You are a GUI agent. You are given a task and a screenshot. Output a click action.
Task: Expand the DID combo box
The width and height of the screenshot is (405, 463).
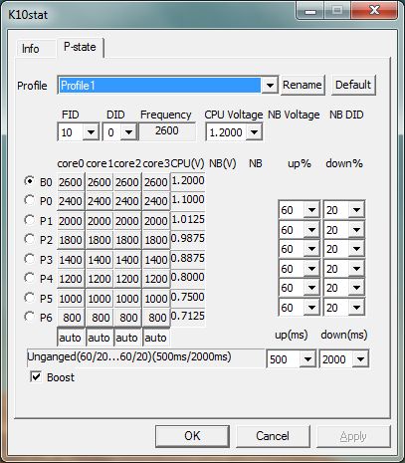(x=128, y=132)
